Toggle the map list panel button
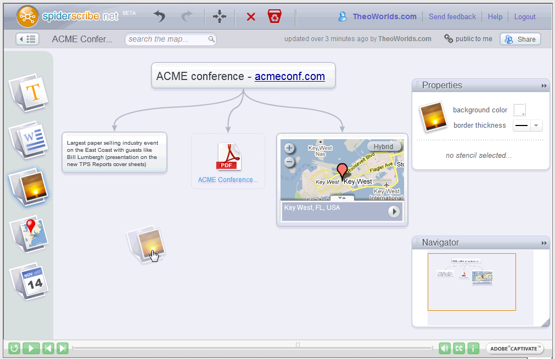The height and width of the screenshot is (359, 555). [27, 39]
